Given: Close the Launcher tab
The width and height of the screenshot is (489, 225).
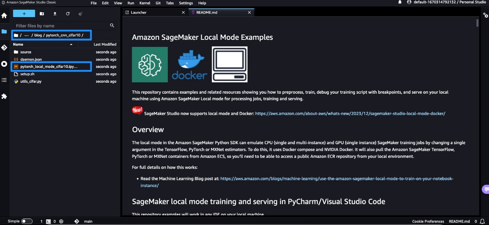Looking at the screenshot, I should point(183,13).
